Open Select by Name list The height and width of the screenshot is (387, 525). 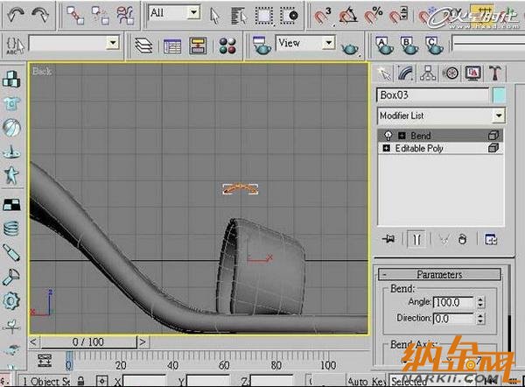(238, 14)
